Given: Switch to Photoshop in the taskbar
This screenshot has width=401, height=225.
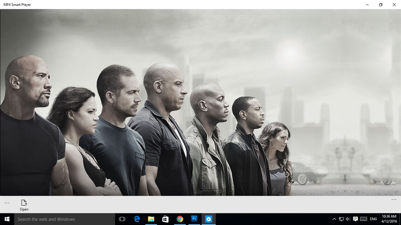Looking at the screenshot, I should click(194, 219).
